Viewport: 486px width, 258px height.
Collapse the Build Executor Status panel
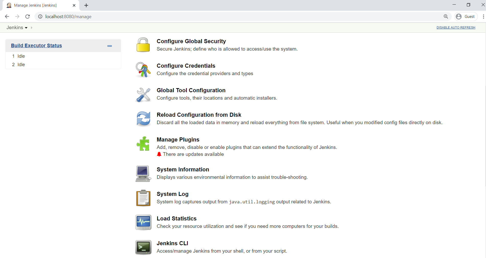pyautogui.click(x=110, y=46)
